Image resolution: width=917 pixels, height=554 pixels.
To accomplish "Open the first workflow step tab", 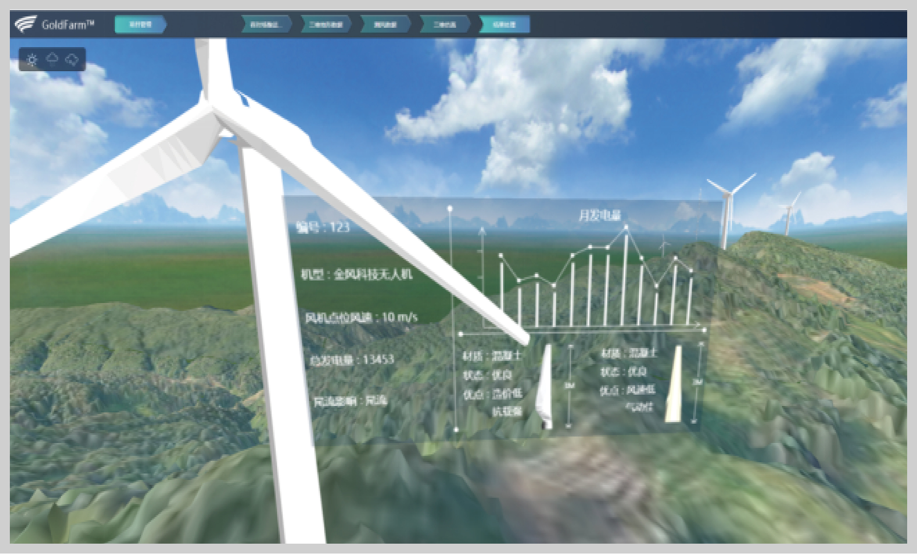I will point(265,25).
